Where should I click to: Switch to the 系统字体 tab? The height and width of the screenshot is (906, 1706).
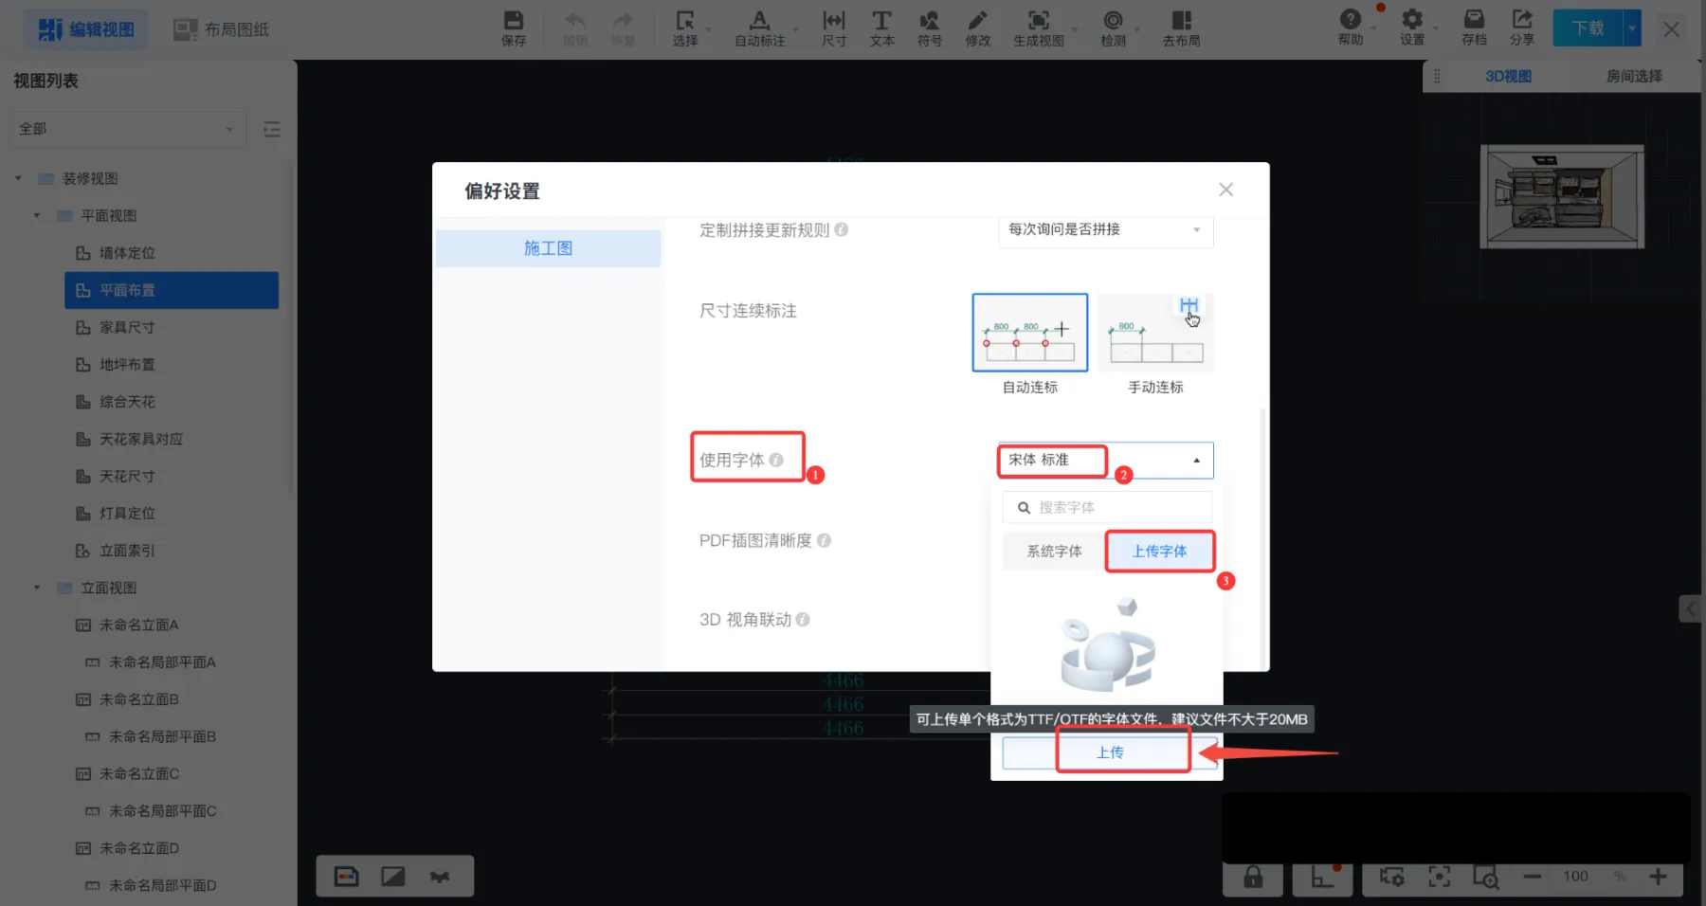pyautogui.click(x=1054, y=552)
